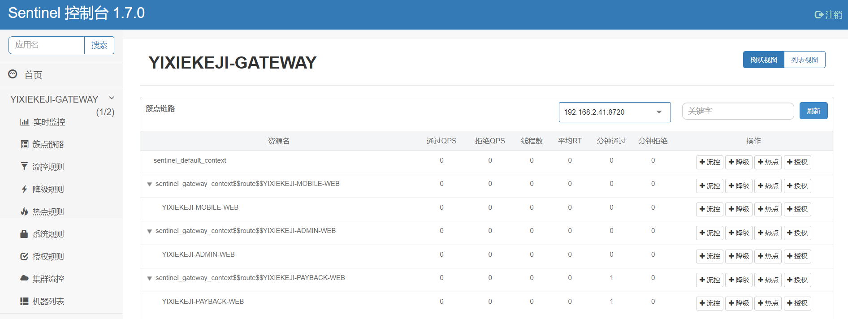Click YIXIEKEJI-PAYBACK-WEB child resource name

tap(203, 302)
